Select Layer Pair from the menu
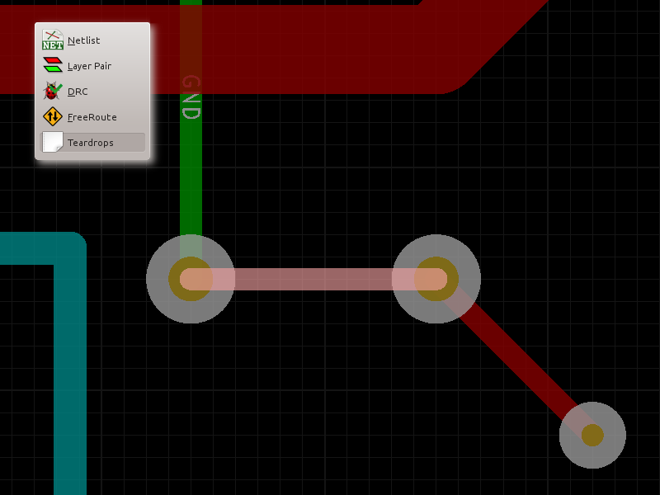The image size is (660, 495). 92,66
